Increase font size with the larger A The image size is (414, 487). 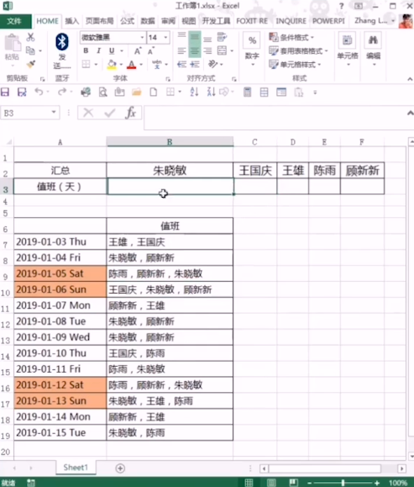click(x=138, y=50)
